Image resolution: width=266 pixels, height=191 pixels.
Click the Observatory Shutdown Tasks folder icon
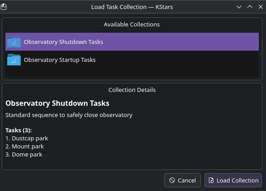[x=14, y=42]
